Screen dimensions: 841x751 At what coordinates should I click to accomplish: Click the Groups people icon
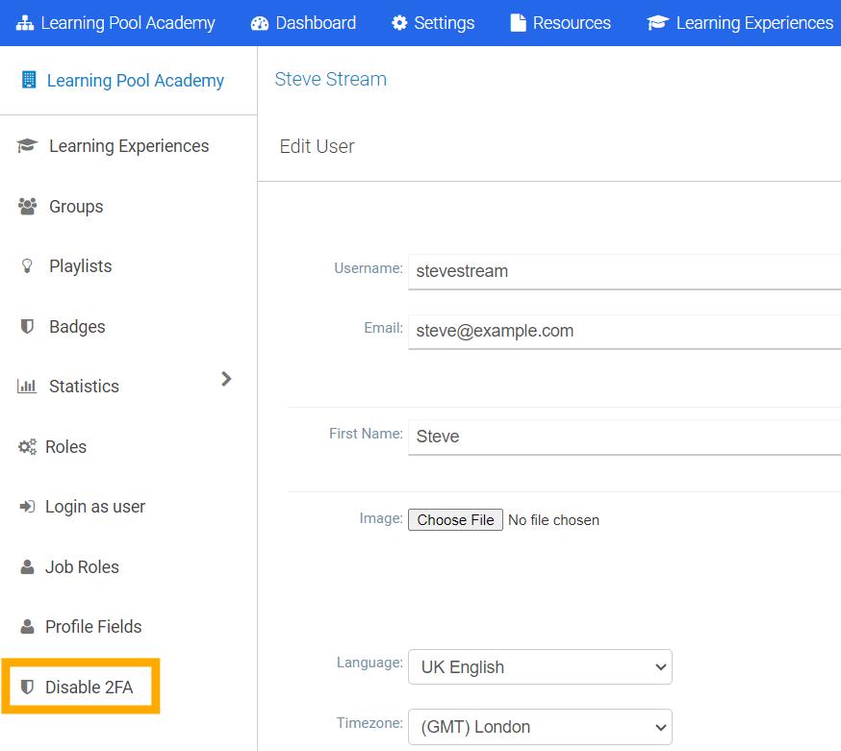pos(27,207)
